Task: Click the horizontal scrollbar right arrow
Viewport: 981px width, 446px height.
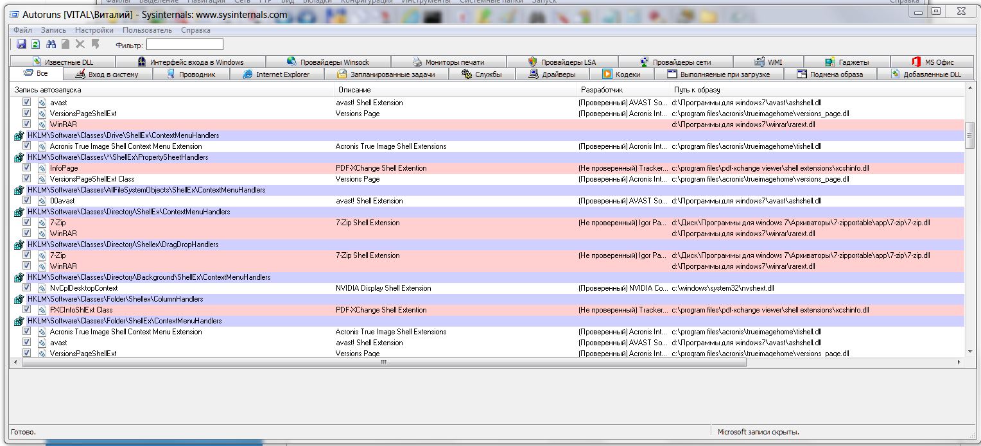Action: [x=960, y=363]
